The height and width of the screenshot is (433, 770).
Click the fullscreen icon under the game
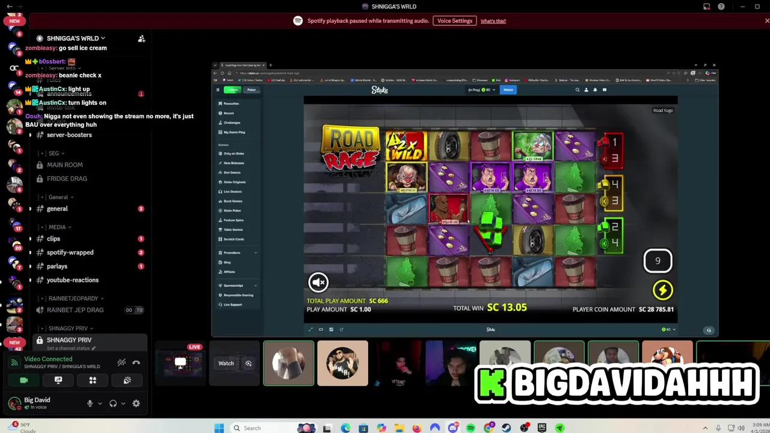pyautogui.click(x=310, y=329)
